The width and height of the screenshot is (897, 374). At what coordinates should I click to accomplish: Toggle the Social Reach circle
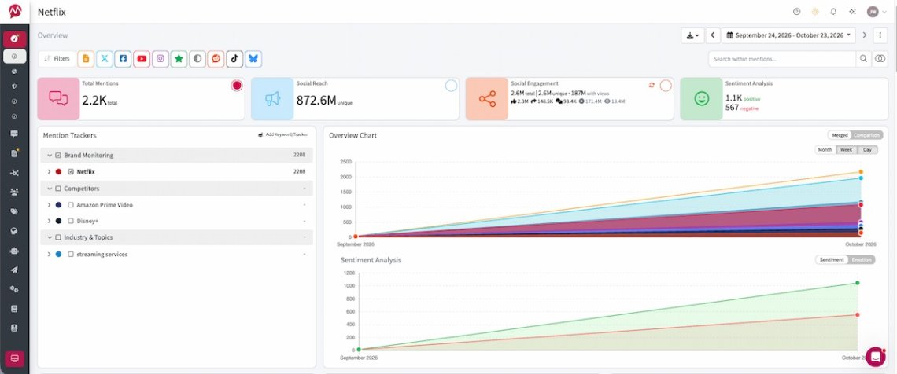[452, 86]
